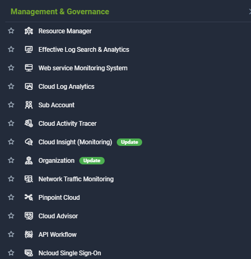
Task: Go to API Workflow
Action: (58, 235)
